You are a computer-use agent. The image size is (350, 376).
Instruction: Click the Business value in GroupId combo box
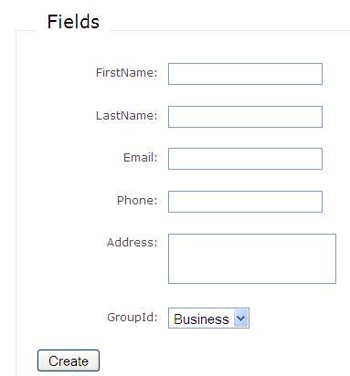point(201,319)
